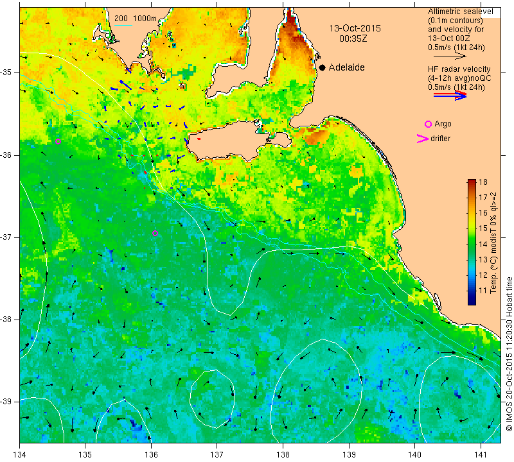Click the temperature color bar scale
This screenshot has width=514, height=462.
[x=472, y=242]
